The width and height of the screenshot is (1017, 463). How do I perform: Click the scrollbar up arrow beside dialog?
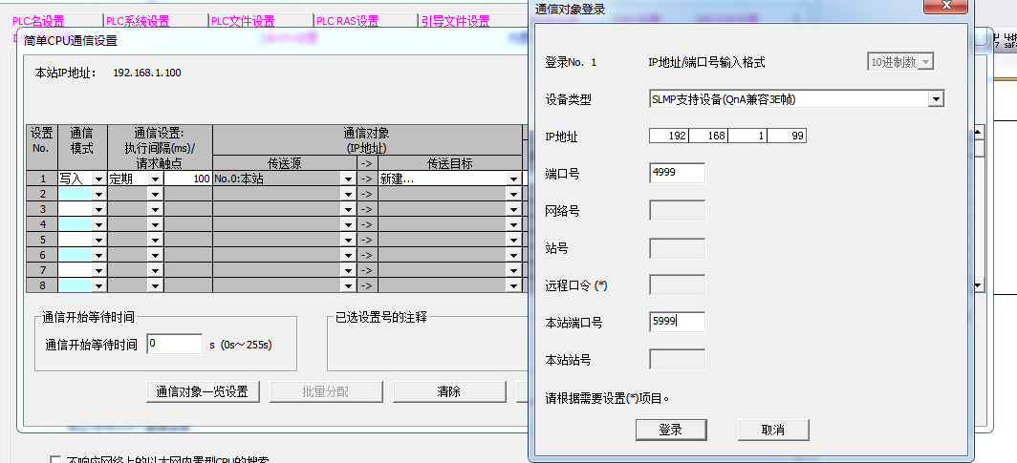pyautogui.click(x=977, y=134)
